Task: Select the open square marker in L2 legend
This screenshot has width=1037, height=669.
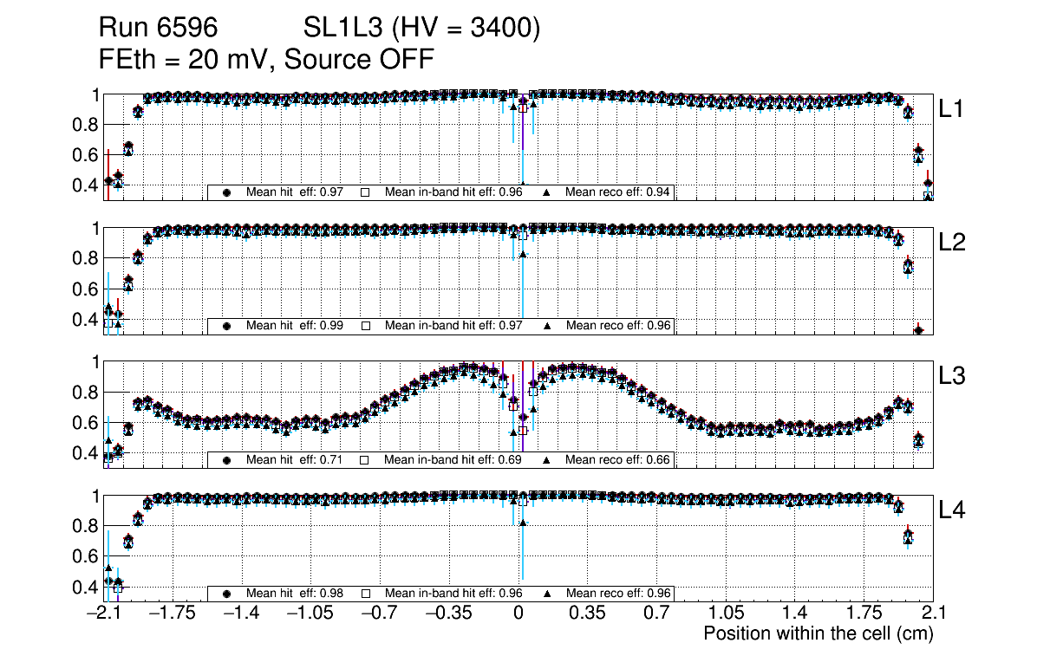Action: (365, 326)
